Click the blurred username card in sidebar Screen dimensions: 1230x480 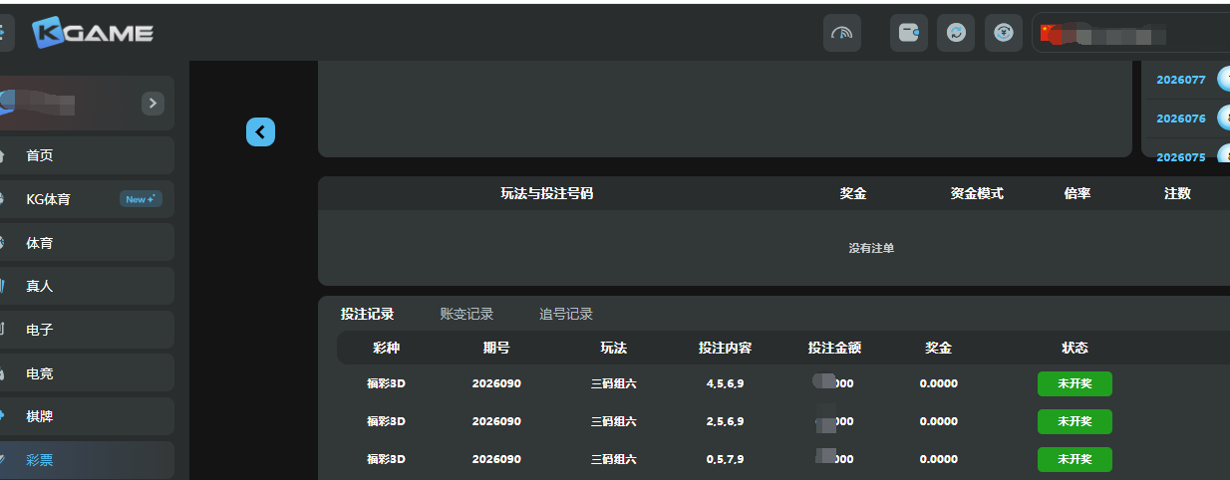click(87, 103)
